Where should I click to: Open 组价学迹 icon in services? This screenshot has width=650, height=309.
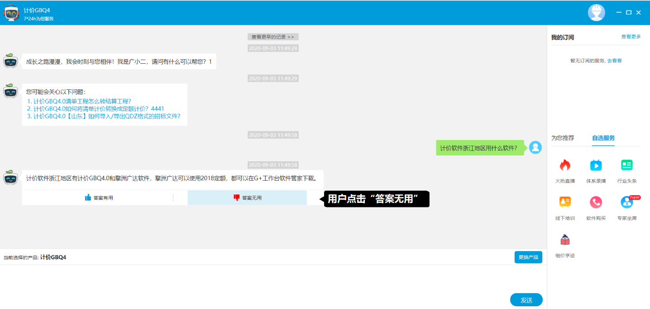point(565,240)
